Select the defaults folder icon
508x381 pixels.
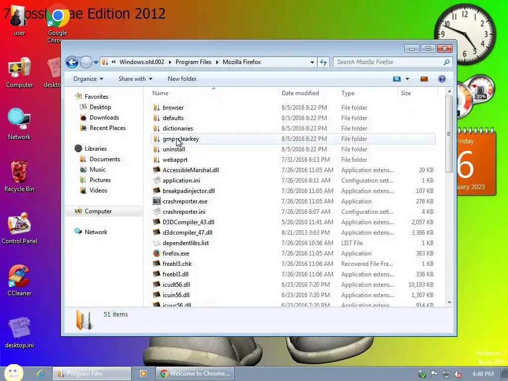point(156,118)
